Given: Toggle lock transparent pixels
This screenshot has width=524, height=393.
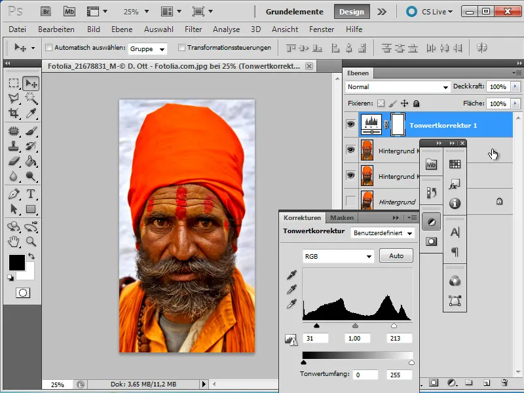Looking at the screenshot, I should [x=381, y=103].
